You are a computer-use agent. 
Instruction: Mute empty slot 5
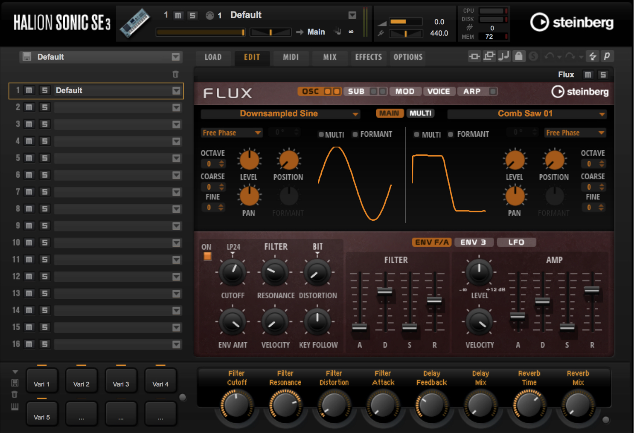pos(29,158)
